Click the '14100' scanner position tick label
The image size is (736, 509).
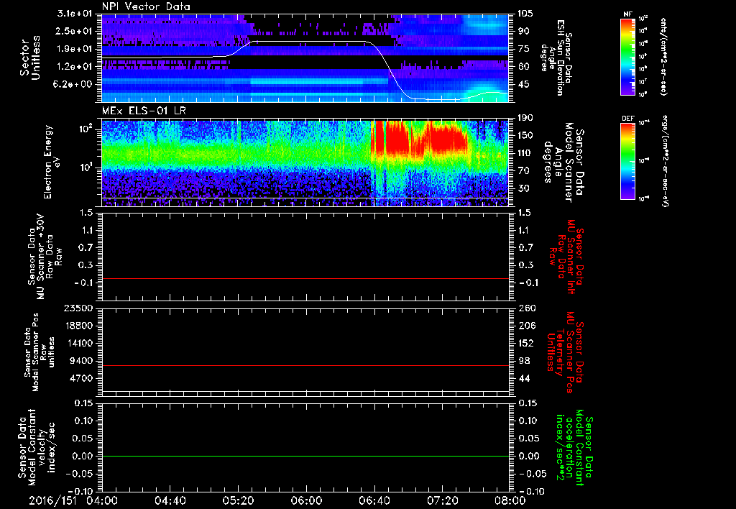pyautogui.click(x=78, y=343)
